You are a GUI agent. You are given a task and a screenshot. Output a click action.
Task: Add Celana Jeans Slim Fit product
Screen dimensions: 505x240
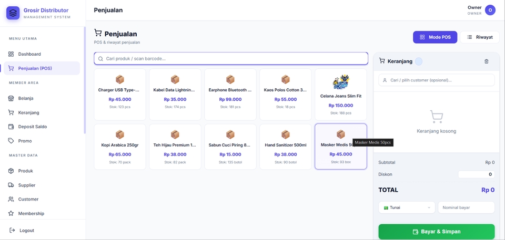point(341,95)
